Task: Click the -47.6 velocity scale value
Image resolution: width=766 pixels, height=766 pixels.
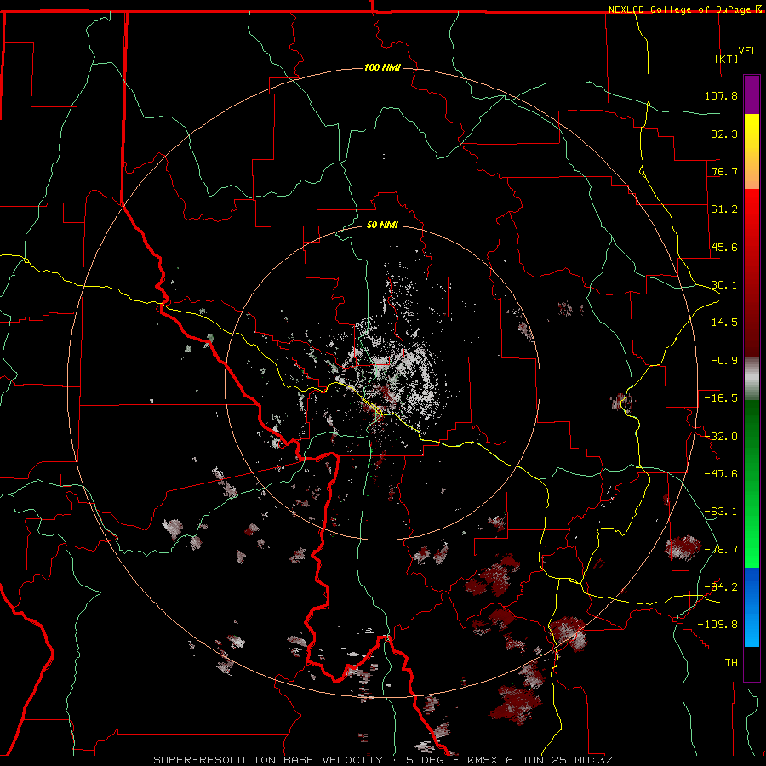Action: [721, 474]
